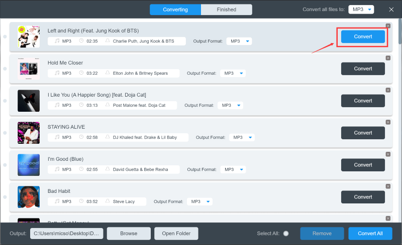Remove the I Like You track via its X icon
This screenshot has height=245, width=402.
pos(388,90)
